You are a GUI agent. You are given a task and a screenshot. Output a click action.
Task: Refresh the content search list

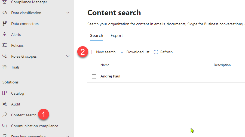[163, 52]
